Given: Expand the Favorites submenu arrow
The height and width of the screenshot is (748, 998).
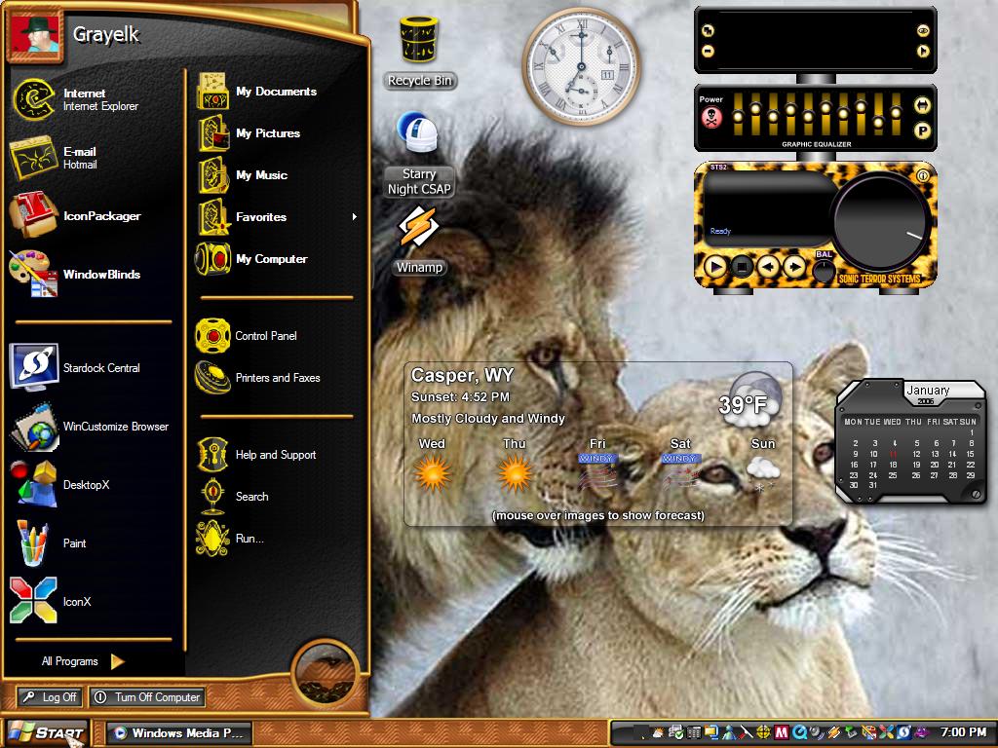Looking at the screenshot, I should pos(354,217).
